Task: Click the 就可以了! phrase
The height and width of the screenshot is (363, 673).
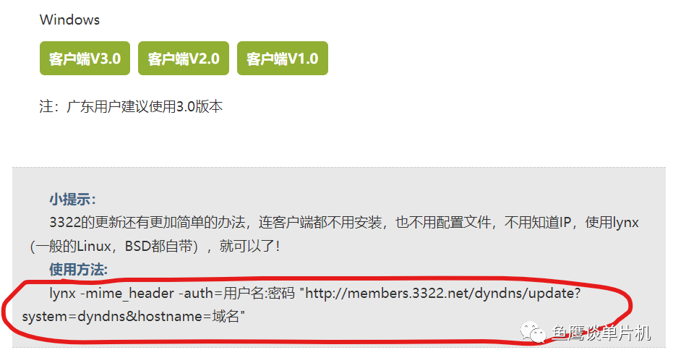Action: [250, 246]
